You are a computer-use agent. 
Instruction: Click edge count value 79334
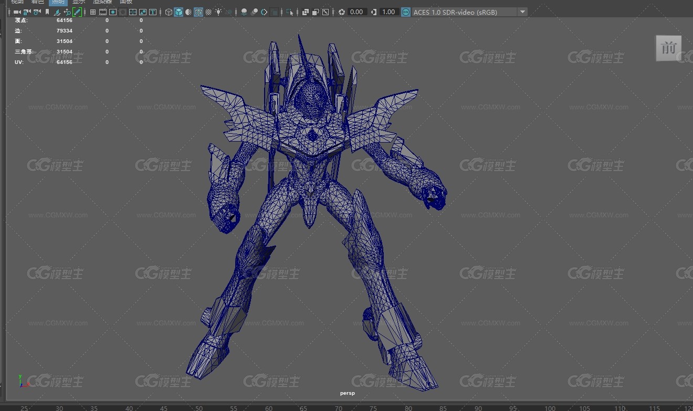pos(65,31)
